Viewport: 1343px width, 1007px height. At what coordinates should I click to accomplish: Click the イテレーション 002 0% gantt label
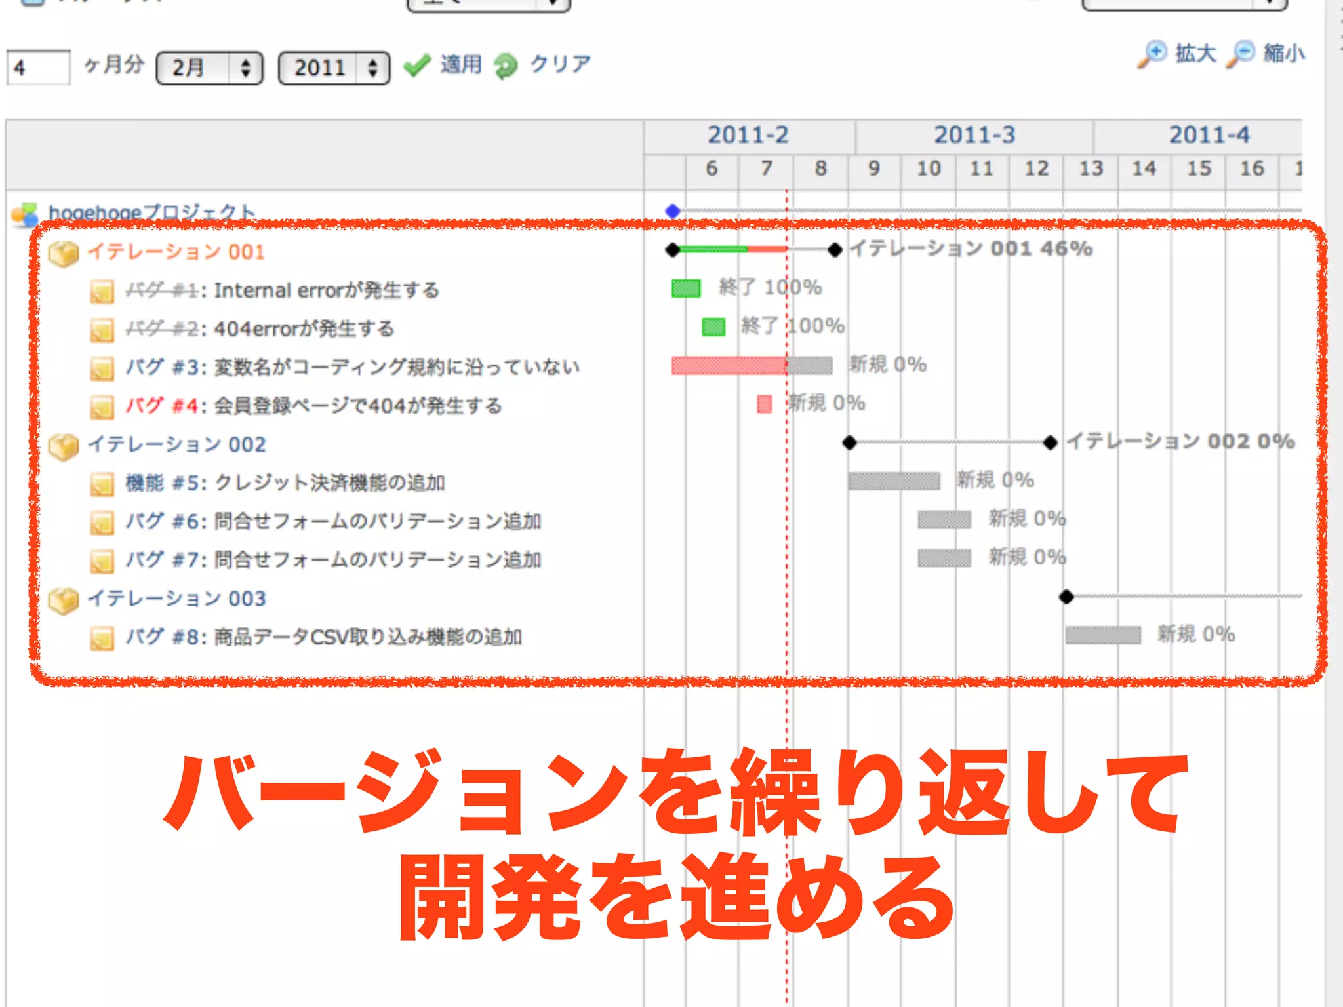pyautogui.click(x=1180, y=441)
